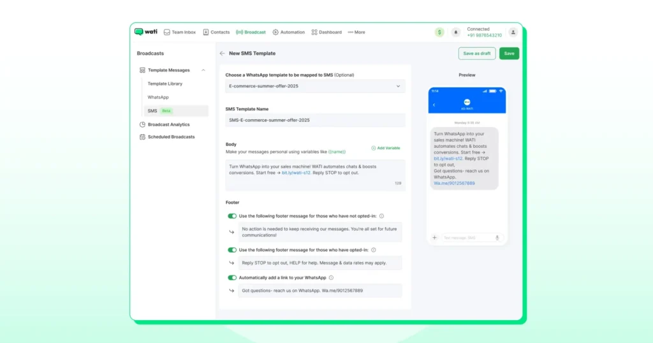The width and height of the screenshot is (653, 343).
Task: Select SMS Beta sidebar item
Action: tap(176, 111)
